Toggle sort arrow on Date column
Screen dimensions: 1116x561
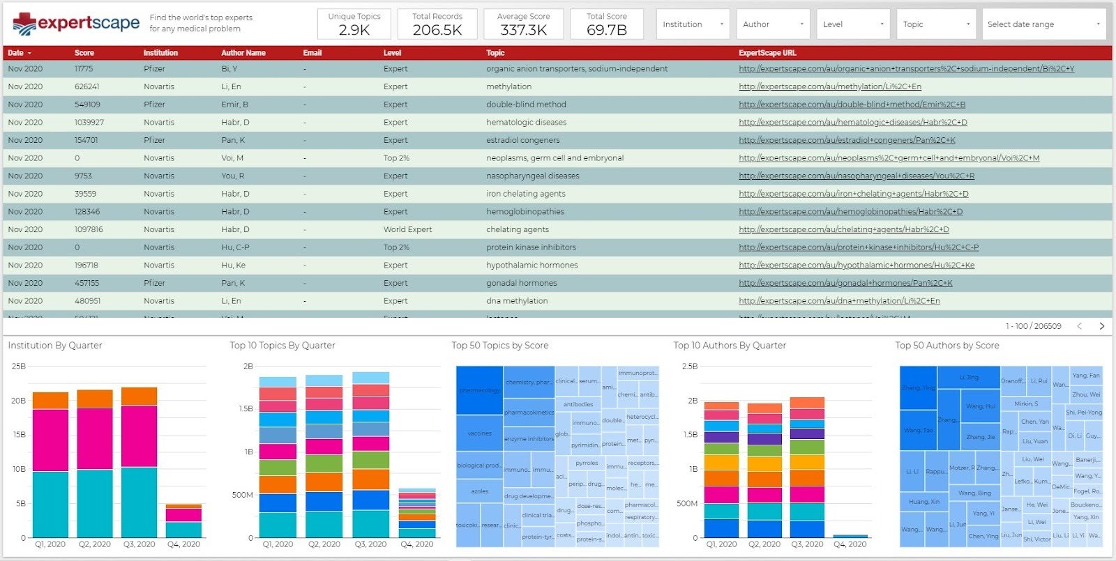29,53
